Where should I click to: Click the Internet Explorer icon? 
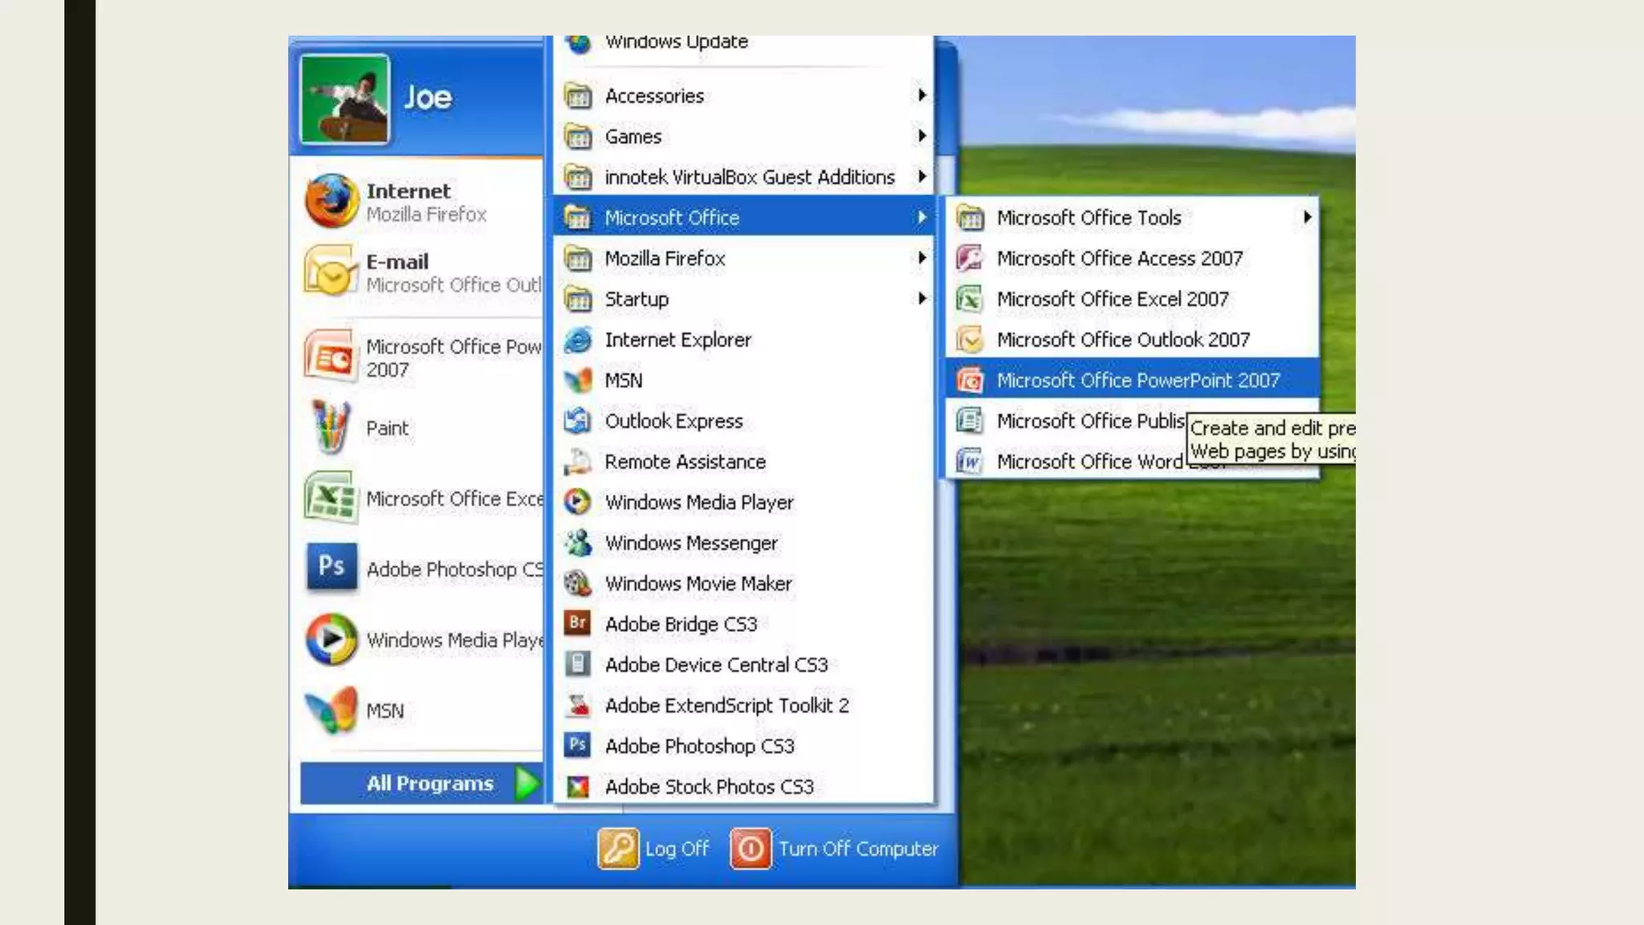(577, 340)
